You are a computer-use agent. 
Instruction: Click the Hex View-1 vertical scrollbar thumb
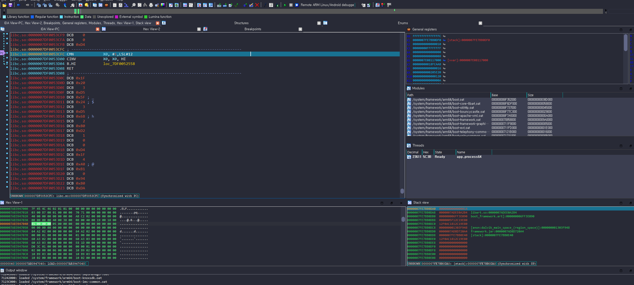pyautogui.click(x=403, y=219)
